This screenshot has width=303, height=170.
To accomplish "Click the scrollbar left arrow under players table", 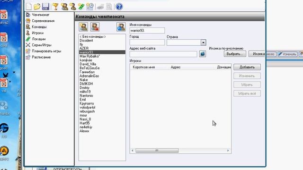I will 133,150.
